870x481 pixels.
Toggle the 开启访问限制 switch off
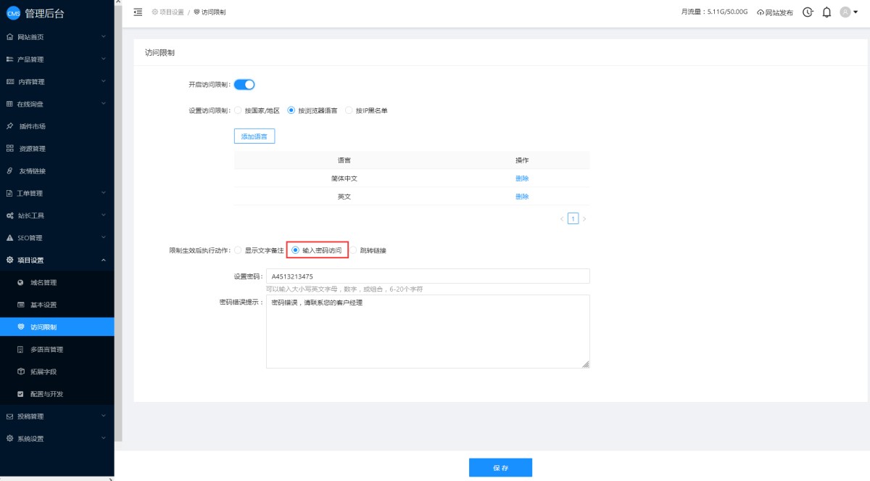[x=244, y=85]
